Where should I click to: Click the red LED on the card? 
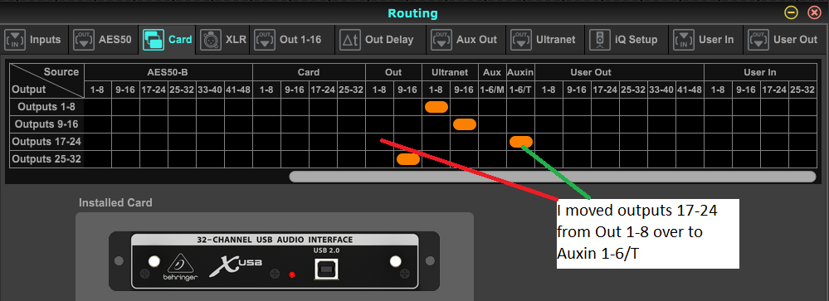pos(291,274)
